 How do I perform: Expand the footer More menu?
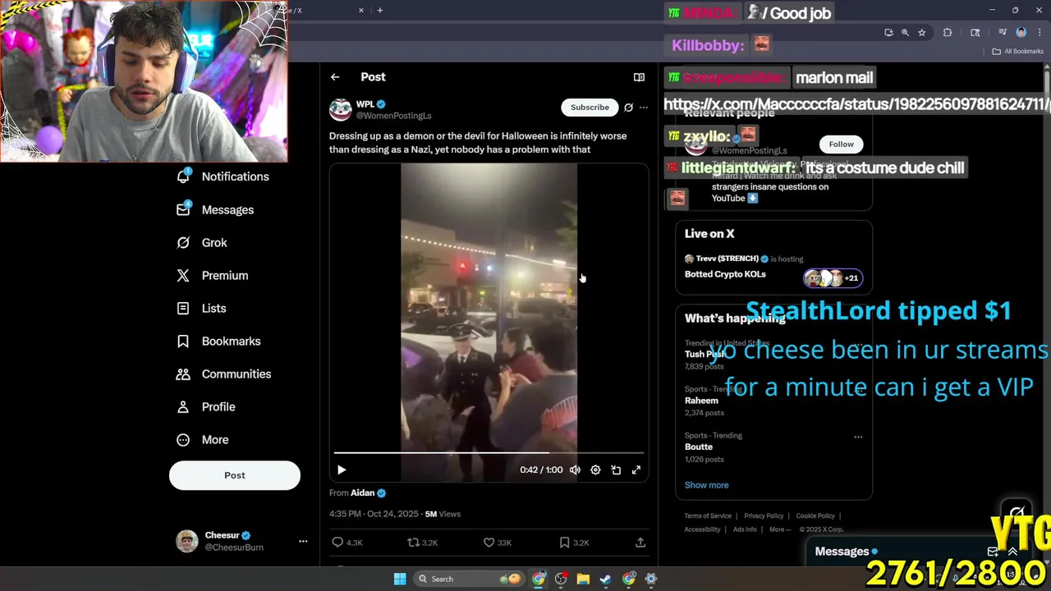[780, 529]
